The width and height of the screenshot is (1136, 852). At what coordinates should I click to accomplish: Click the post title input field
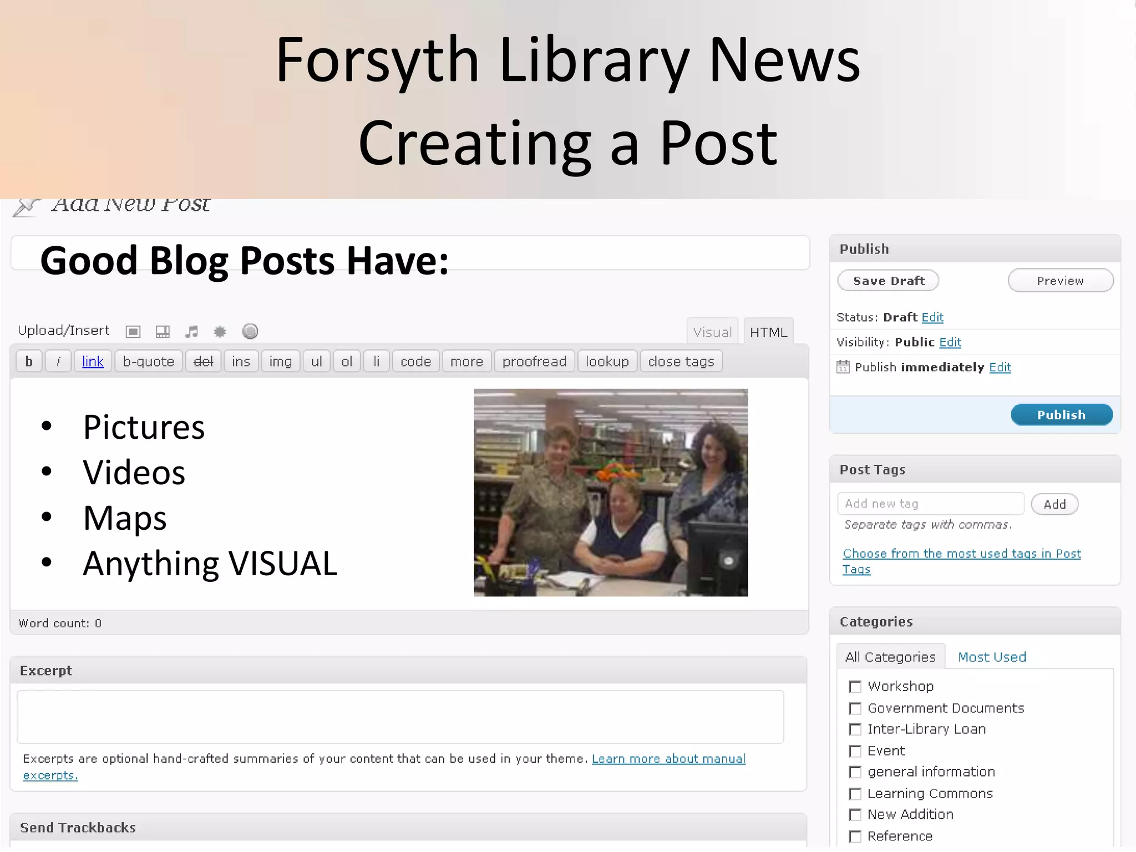(x=410, y=253)
